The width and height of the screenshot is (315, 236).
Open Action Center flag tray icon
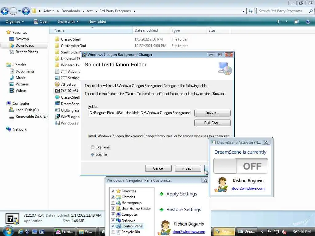pos(269,232)
